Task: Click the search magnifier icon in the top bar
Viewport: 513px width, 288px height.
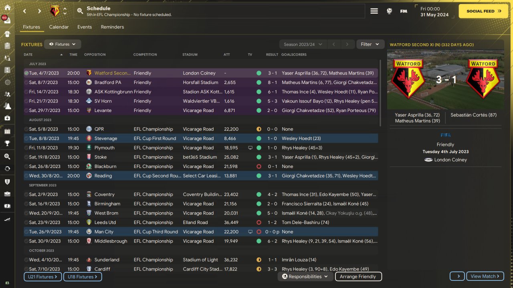Action: (x=80, y=11)
